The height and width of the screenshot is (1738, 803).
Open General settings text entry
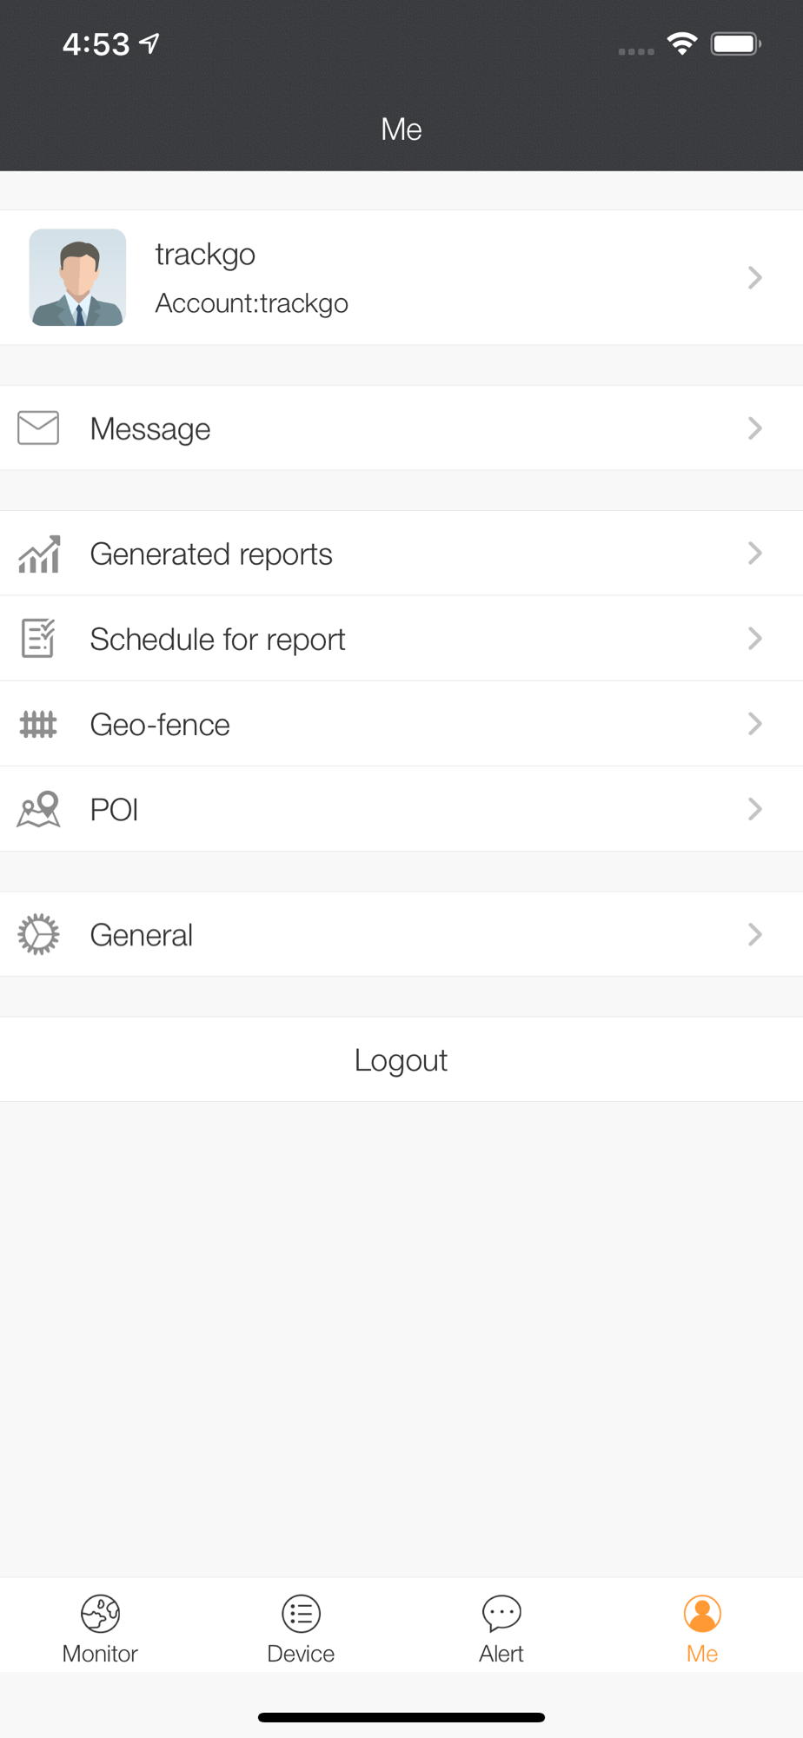(142, 935)
